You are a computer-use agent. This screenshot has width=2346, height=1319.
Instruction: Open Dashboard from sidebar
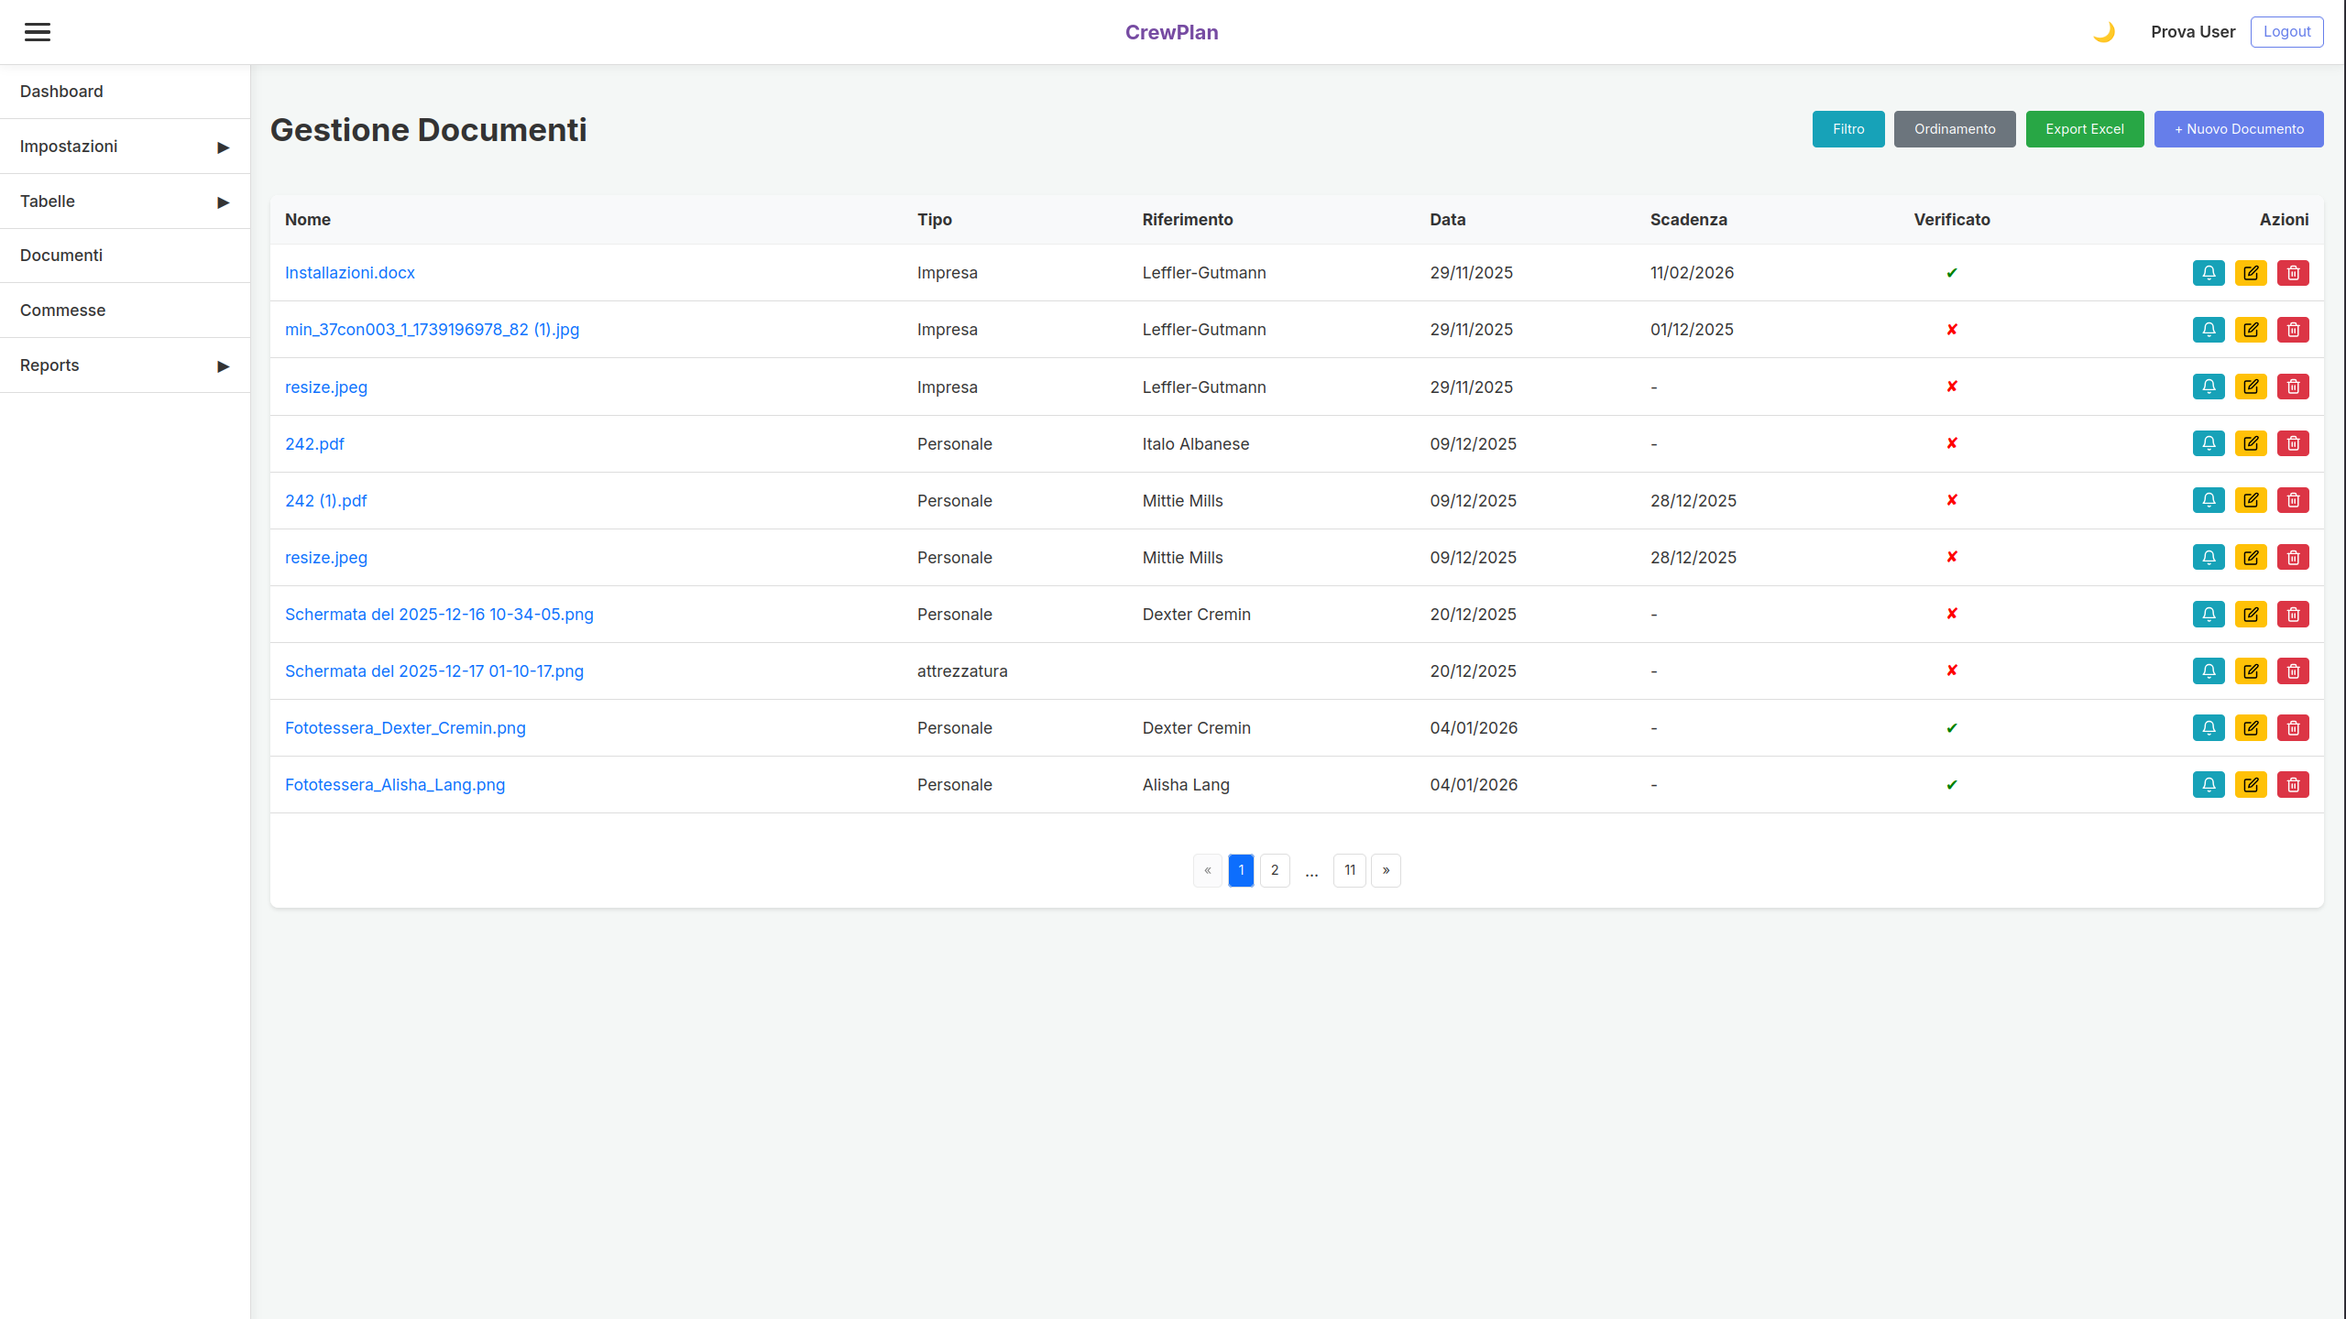click(61, 92)
